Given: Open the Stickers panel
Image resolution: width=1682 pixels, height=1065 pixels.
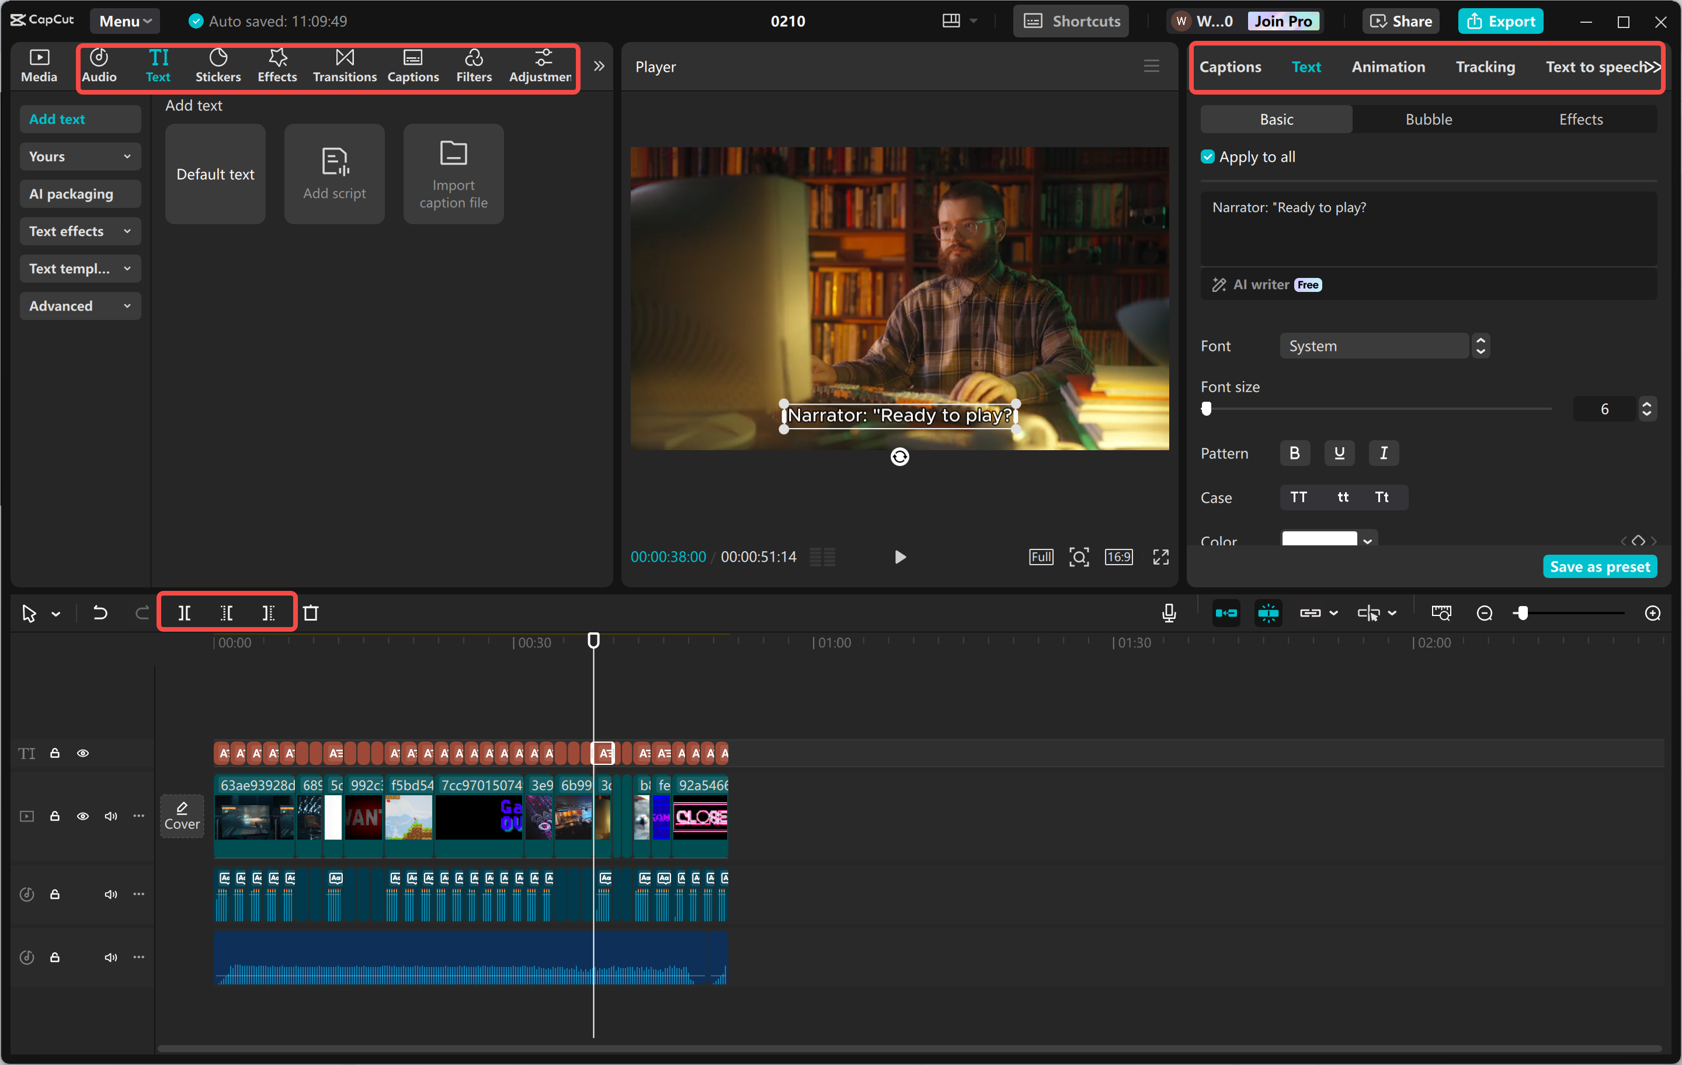Looking at the screenshot, I should pos(218,65).
